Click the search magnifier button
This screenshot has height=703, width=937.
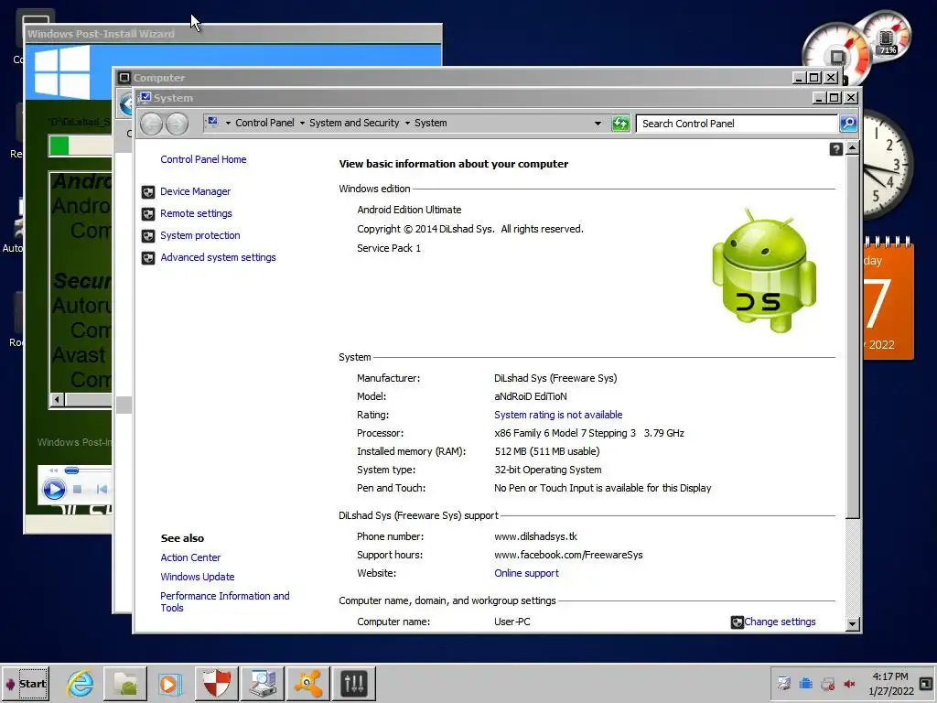[x=848, y=124]
